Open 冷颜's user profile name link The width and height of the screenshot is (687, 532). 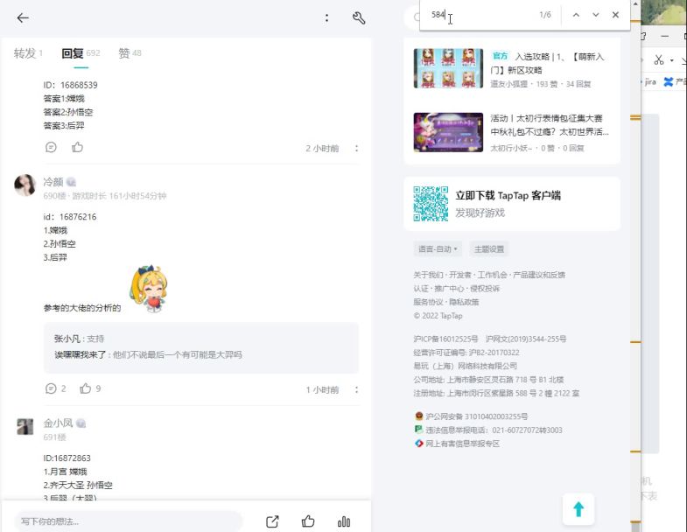point(53,182)
